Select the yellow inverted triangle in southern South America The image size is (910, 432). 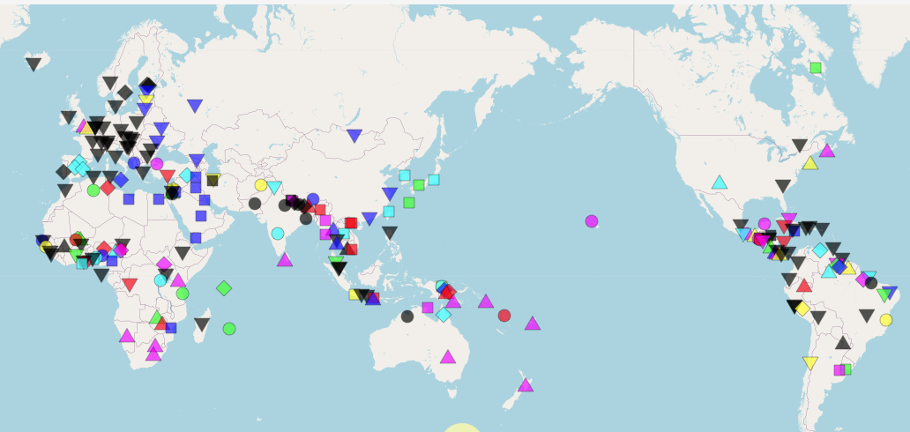pos(810,363)
